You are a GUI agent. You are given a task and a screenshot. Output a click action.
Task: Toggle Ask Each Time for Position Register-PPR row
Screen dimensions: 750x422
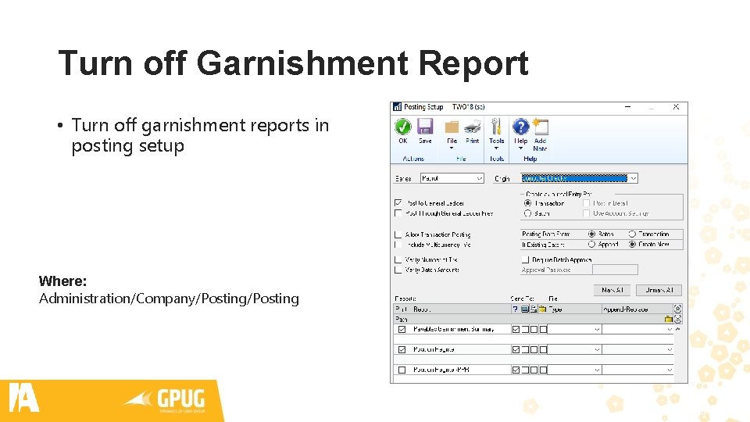[x=516, y=370]
